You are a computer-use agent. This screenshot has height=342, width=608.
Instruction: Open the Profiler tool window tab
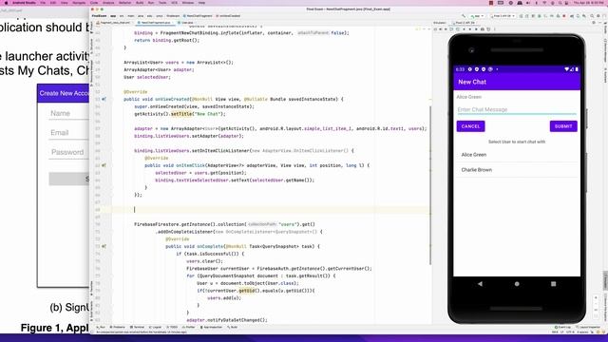188,327
